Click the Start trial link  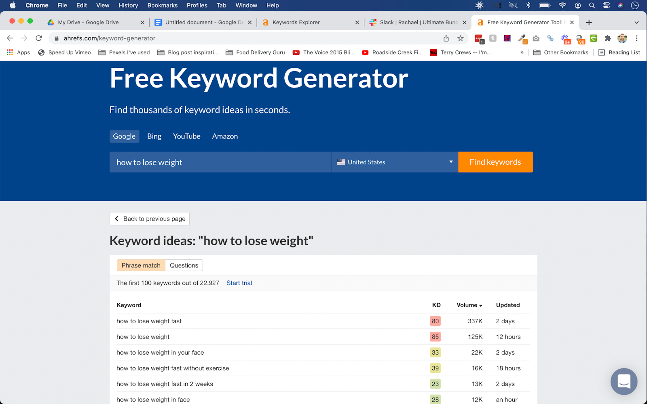point(239,283)
